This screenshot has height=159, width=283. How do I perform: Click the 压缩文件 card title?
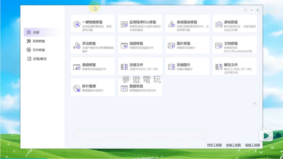pyautogui.click(x=136, y=65)
